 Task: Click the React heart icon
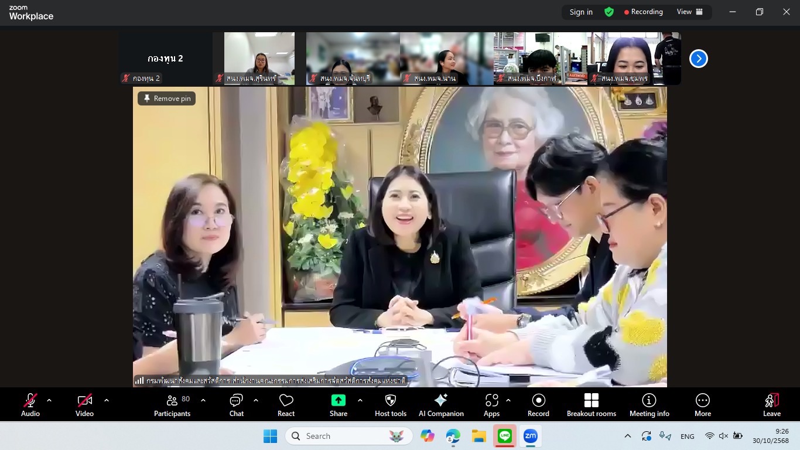point(286,405)
